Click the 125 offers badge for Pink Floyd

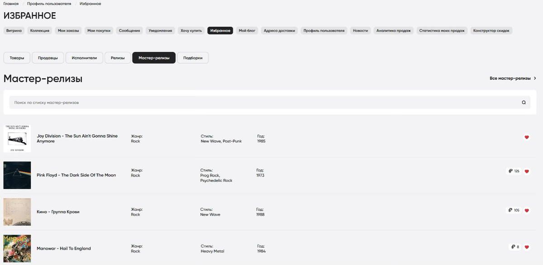514,171
